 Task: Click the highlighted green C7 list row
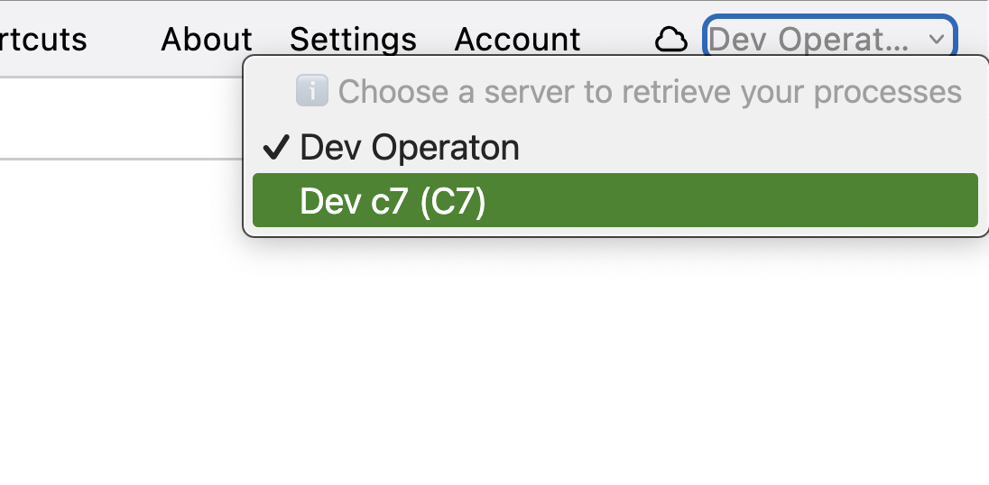coord(615,200)
